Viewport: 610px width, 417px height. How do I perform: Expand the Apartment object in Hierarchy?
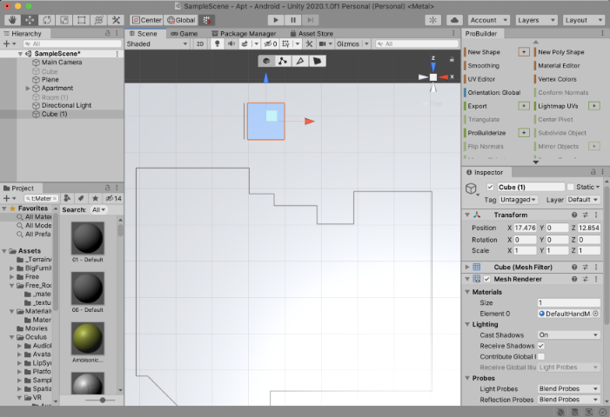click(28, 88)
